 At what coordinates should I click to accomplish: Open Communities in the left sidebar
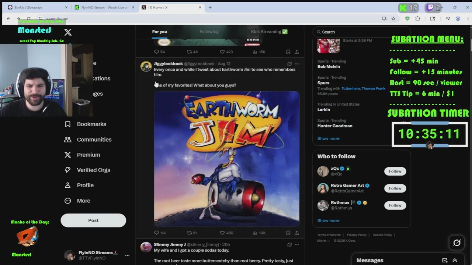coord(88,139)
